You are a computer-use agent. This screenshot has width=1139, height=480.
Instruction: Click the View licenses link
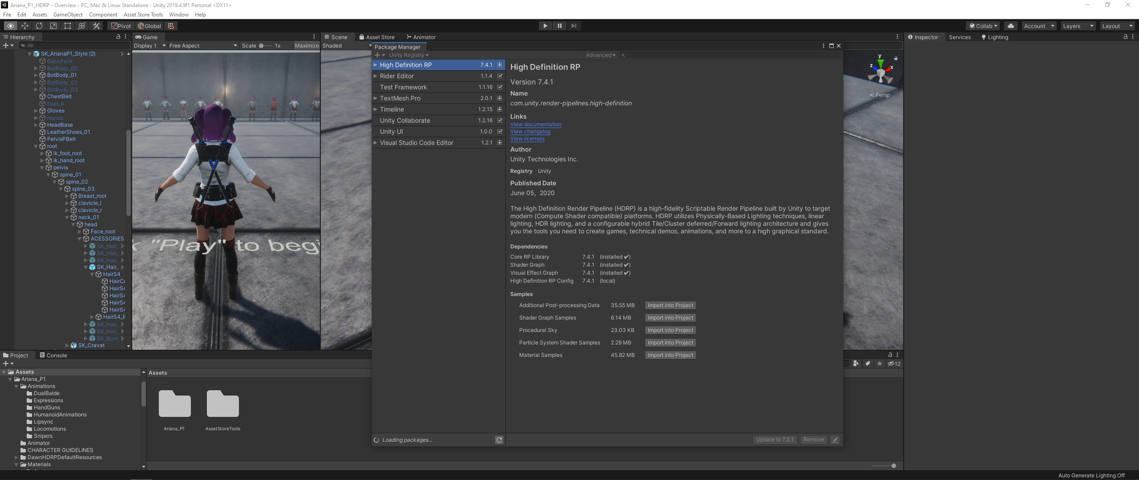[x=527, y=139]
